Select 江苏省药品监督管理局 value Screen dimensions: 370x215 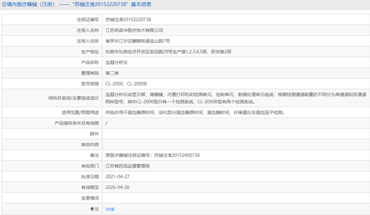tap(128, 166)
